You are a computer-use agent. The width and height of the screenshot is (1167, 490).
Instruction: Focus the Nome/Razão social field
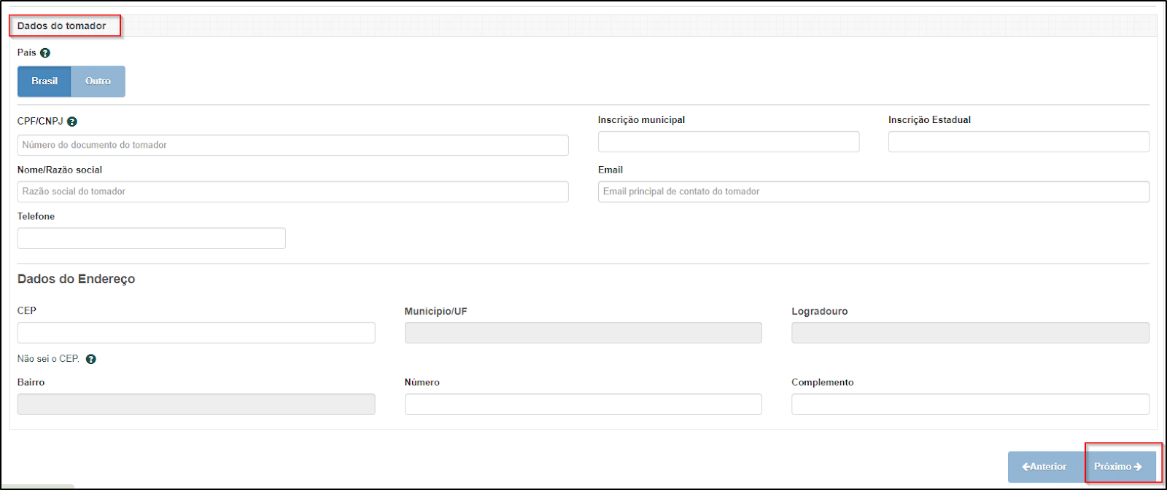click(292, 191)
